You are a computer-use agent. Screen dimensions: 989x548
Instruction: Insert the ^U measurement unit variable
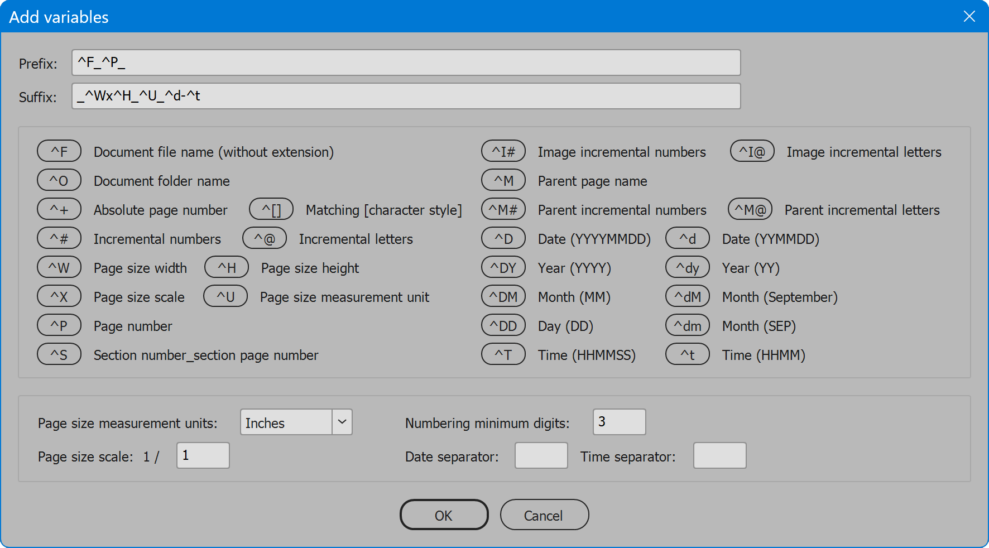tap(225, 296)
